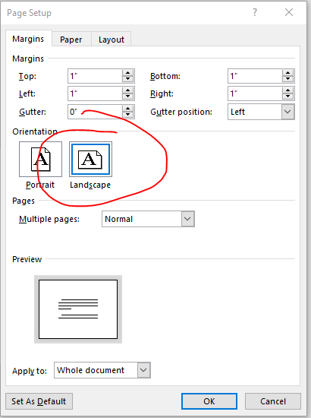
Task: Decrease Right margin with down arrow
Action: click(287, 97)
